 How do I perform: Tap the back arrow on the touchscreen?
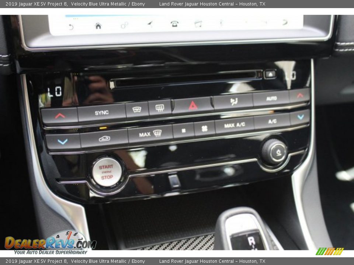click(71, 27)
